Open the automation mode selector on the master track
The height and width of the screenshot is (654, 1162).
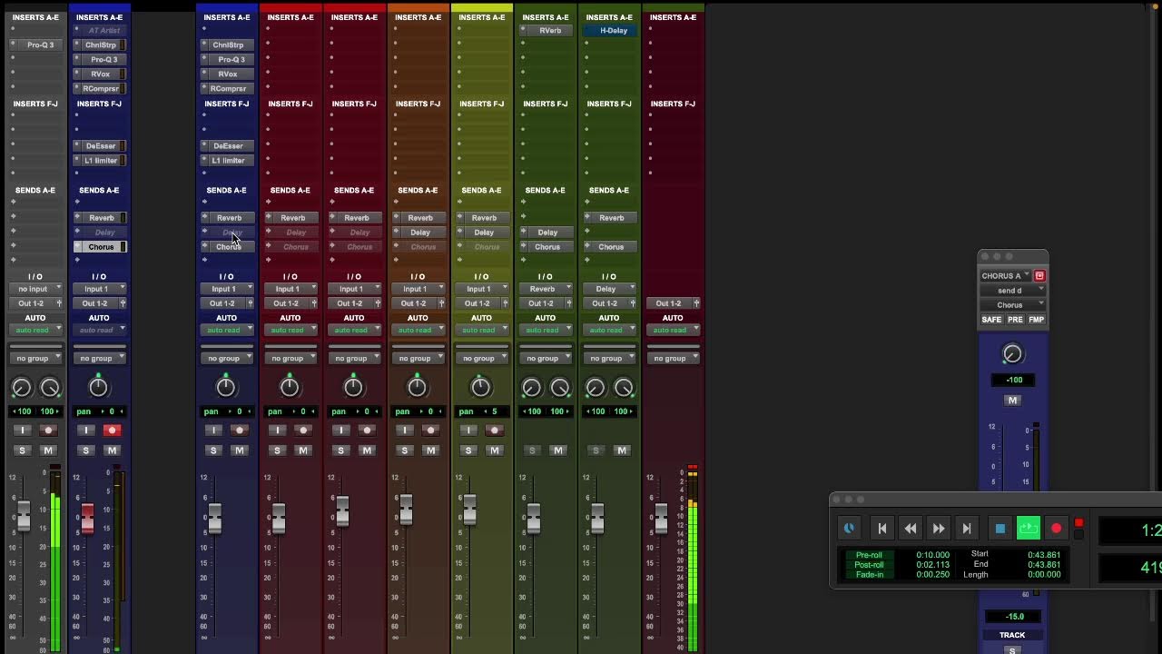tap(673, 330)
